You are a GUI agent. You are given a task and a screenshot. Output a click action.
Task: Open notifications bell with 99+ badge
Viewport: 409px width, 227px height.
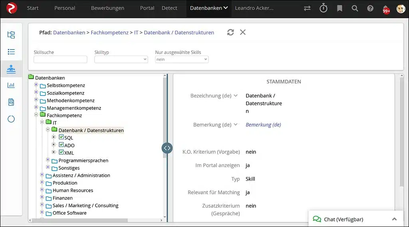coord(386,9)
